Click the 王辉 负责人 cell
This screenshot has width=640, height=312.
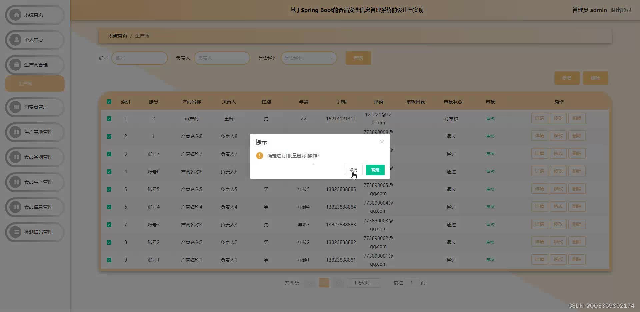click(229, 119)
